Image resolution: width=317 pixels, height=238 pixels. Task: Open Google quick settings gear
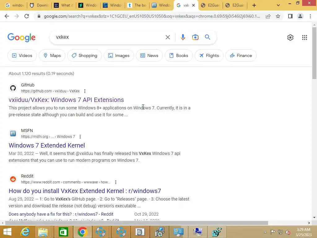click(290, 37)
